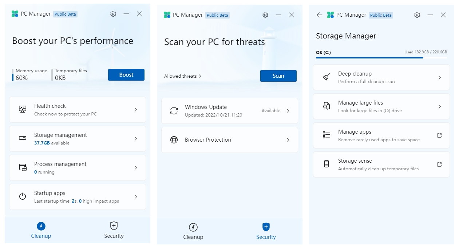459x248 pixels.
Task: Expand Health check chevron
Action: (x=136, y=109)
